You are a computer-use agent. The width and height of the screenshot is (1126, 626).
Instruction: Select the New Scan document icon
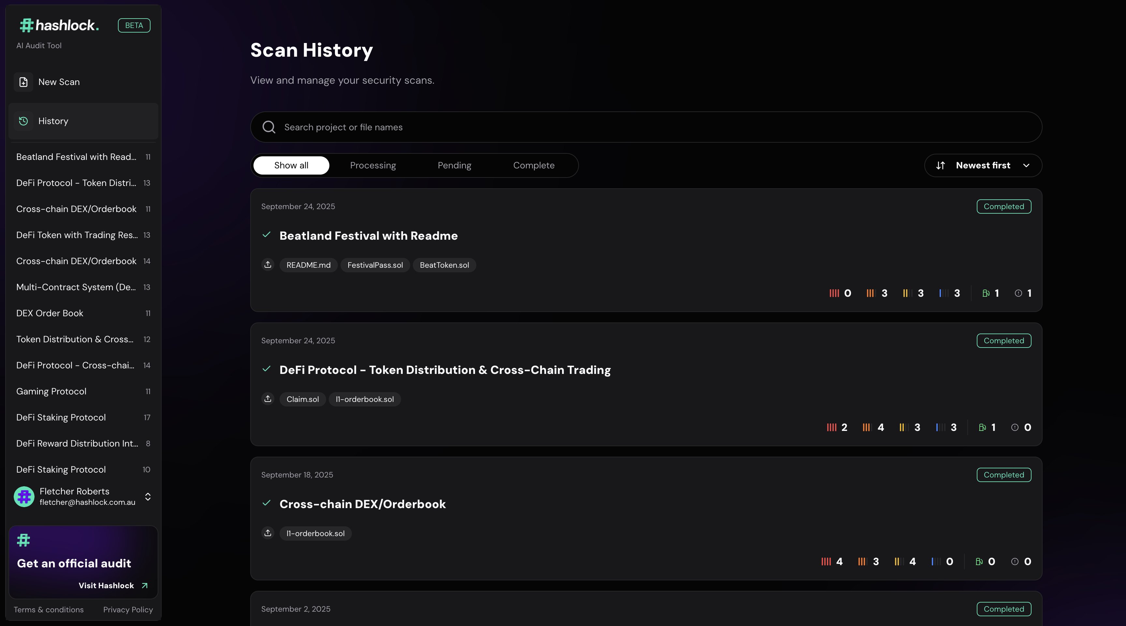(x=23, y=82)
